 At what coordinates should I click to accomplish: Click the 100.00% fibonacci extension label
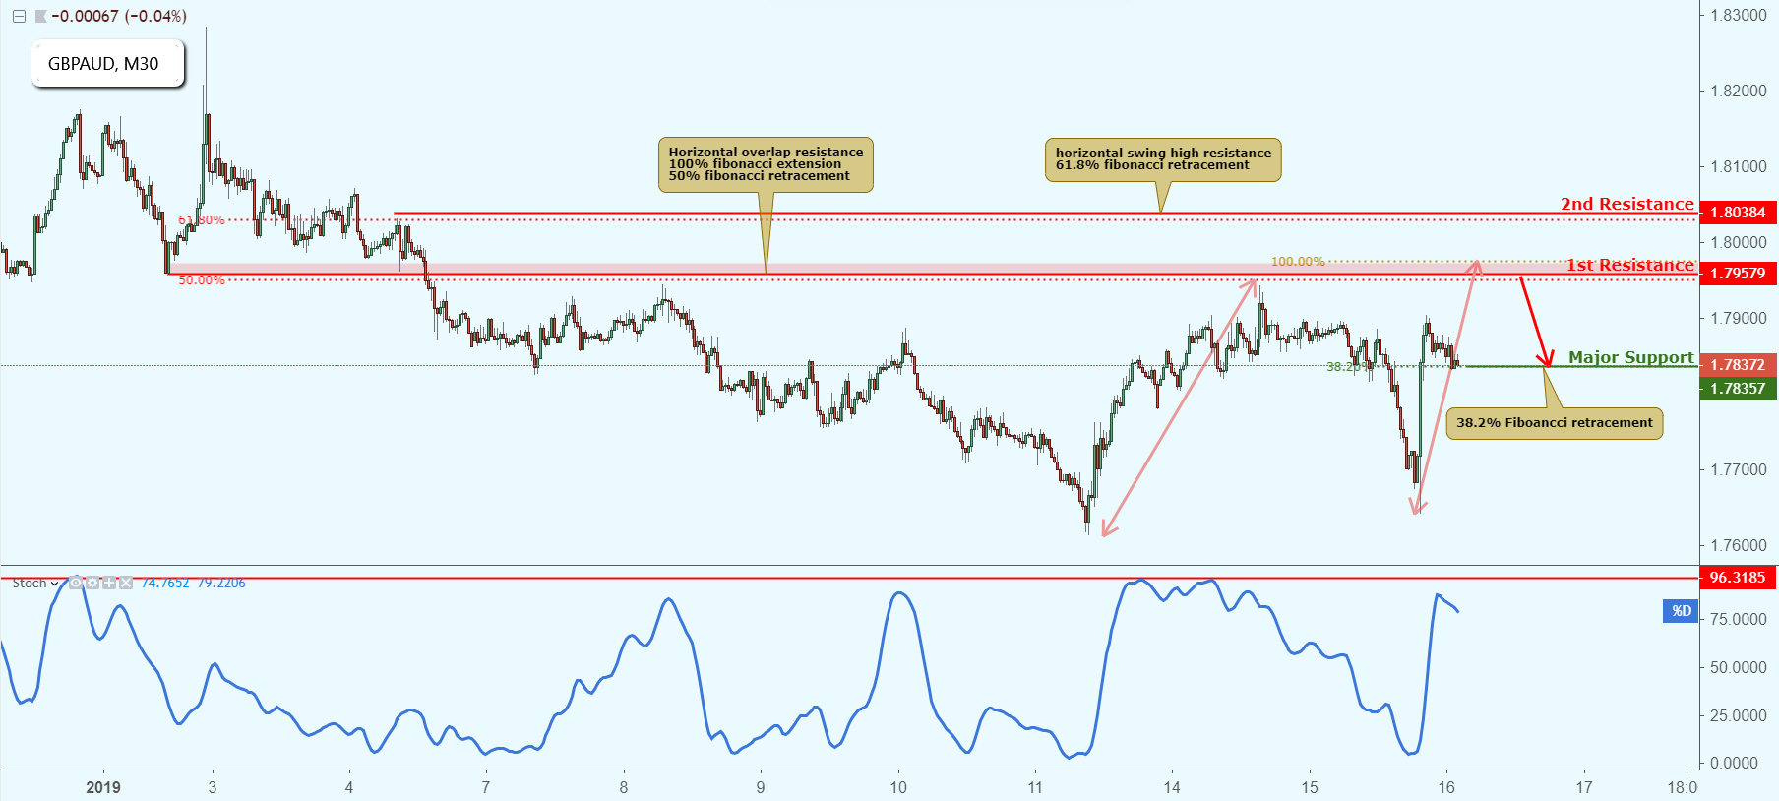pyautogui.click(x=1298, y=262)
